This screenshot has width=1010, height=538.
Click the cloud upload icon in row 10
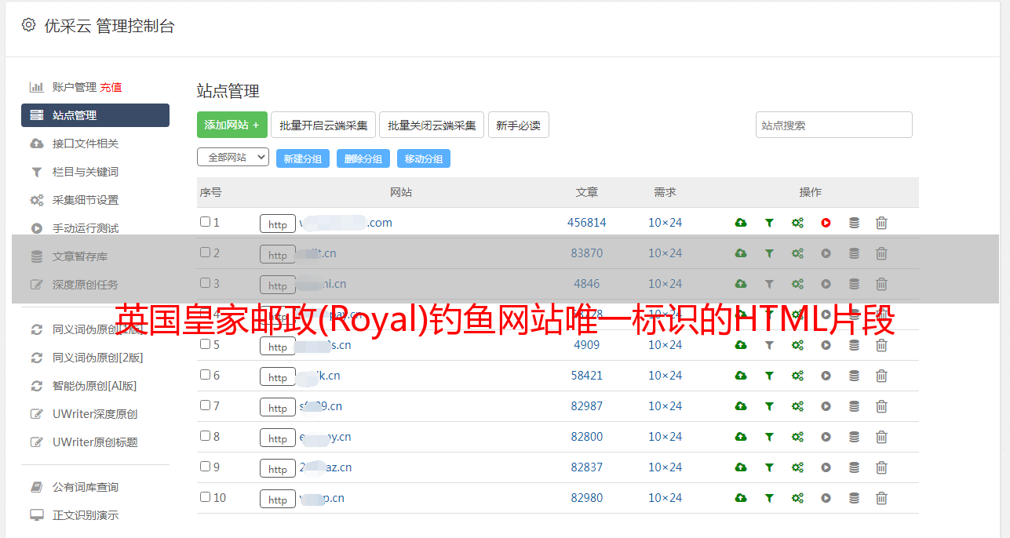click(741, 498)
